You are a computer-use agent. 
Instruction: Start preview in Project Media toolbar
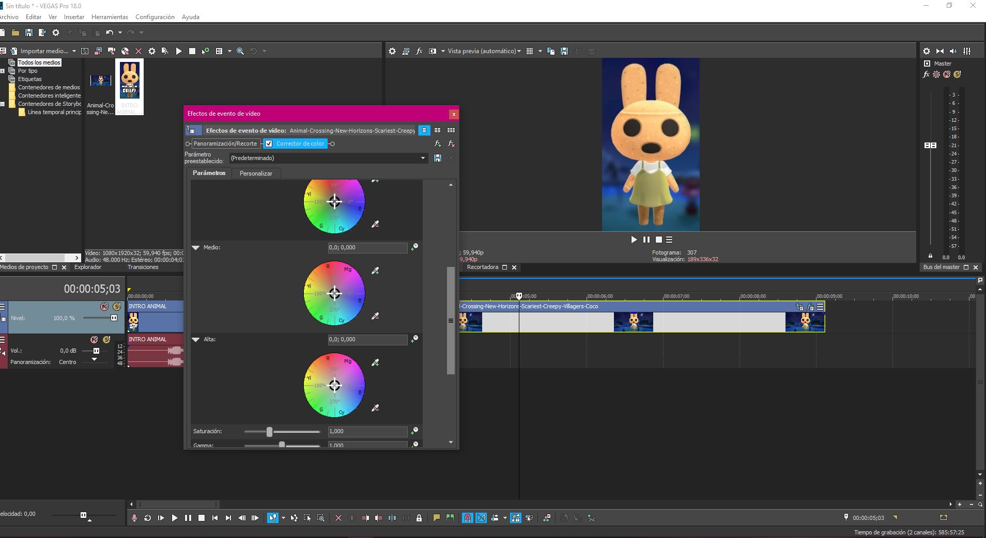(x=179, y=51)
